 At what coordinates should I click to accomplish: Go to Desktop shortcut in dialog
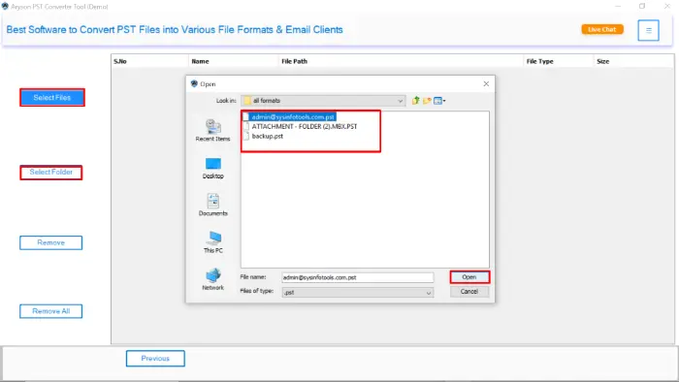pos(212,169)
